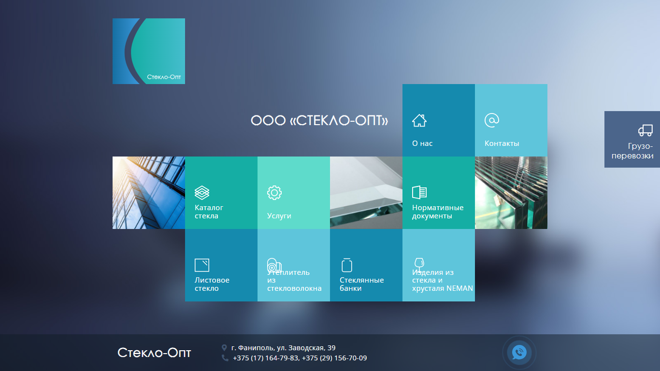This screenshot has height=371, width=660.
Task: Click the document icon for Нормативные документы
Action: pos(419,192)
